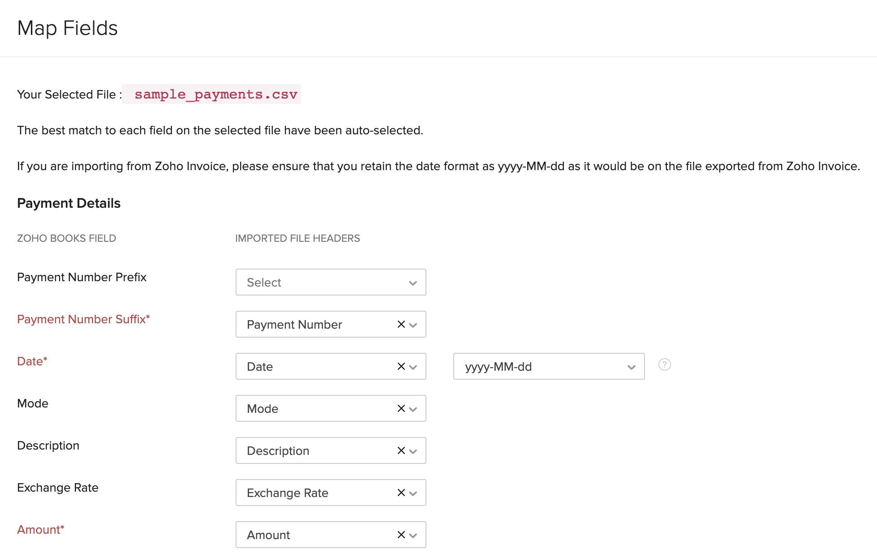Open the Exchange Rate field header dropdown
This screenshot has width=877, height=557.
pos(413,493)
